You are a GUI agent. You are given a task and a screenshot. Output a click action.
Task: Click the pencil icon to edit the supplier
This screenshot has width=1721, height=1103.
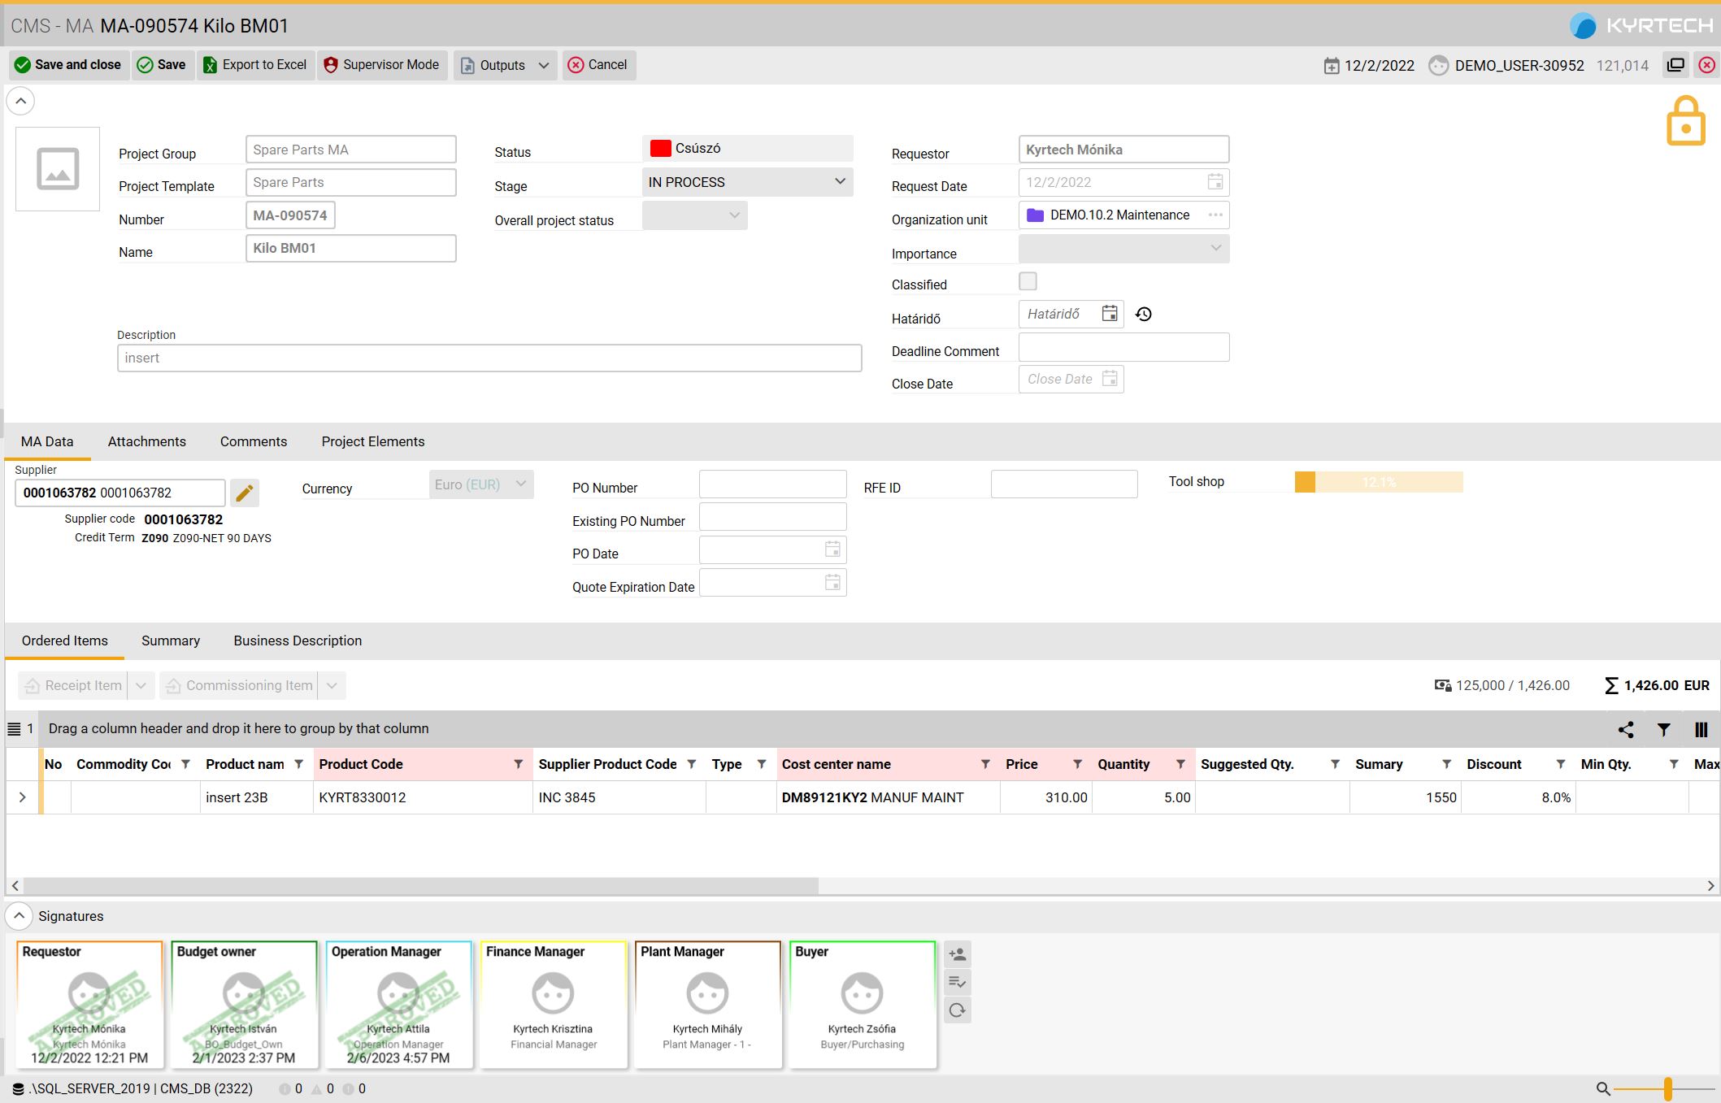[x=244, y=493]
